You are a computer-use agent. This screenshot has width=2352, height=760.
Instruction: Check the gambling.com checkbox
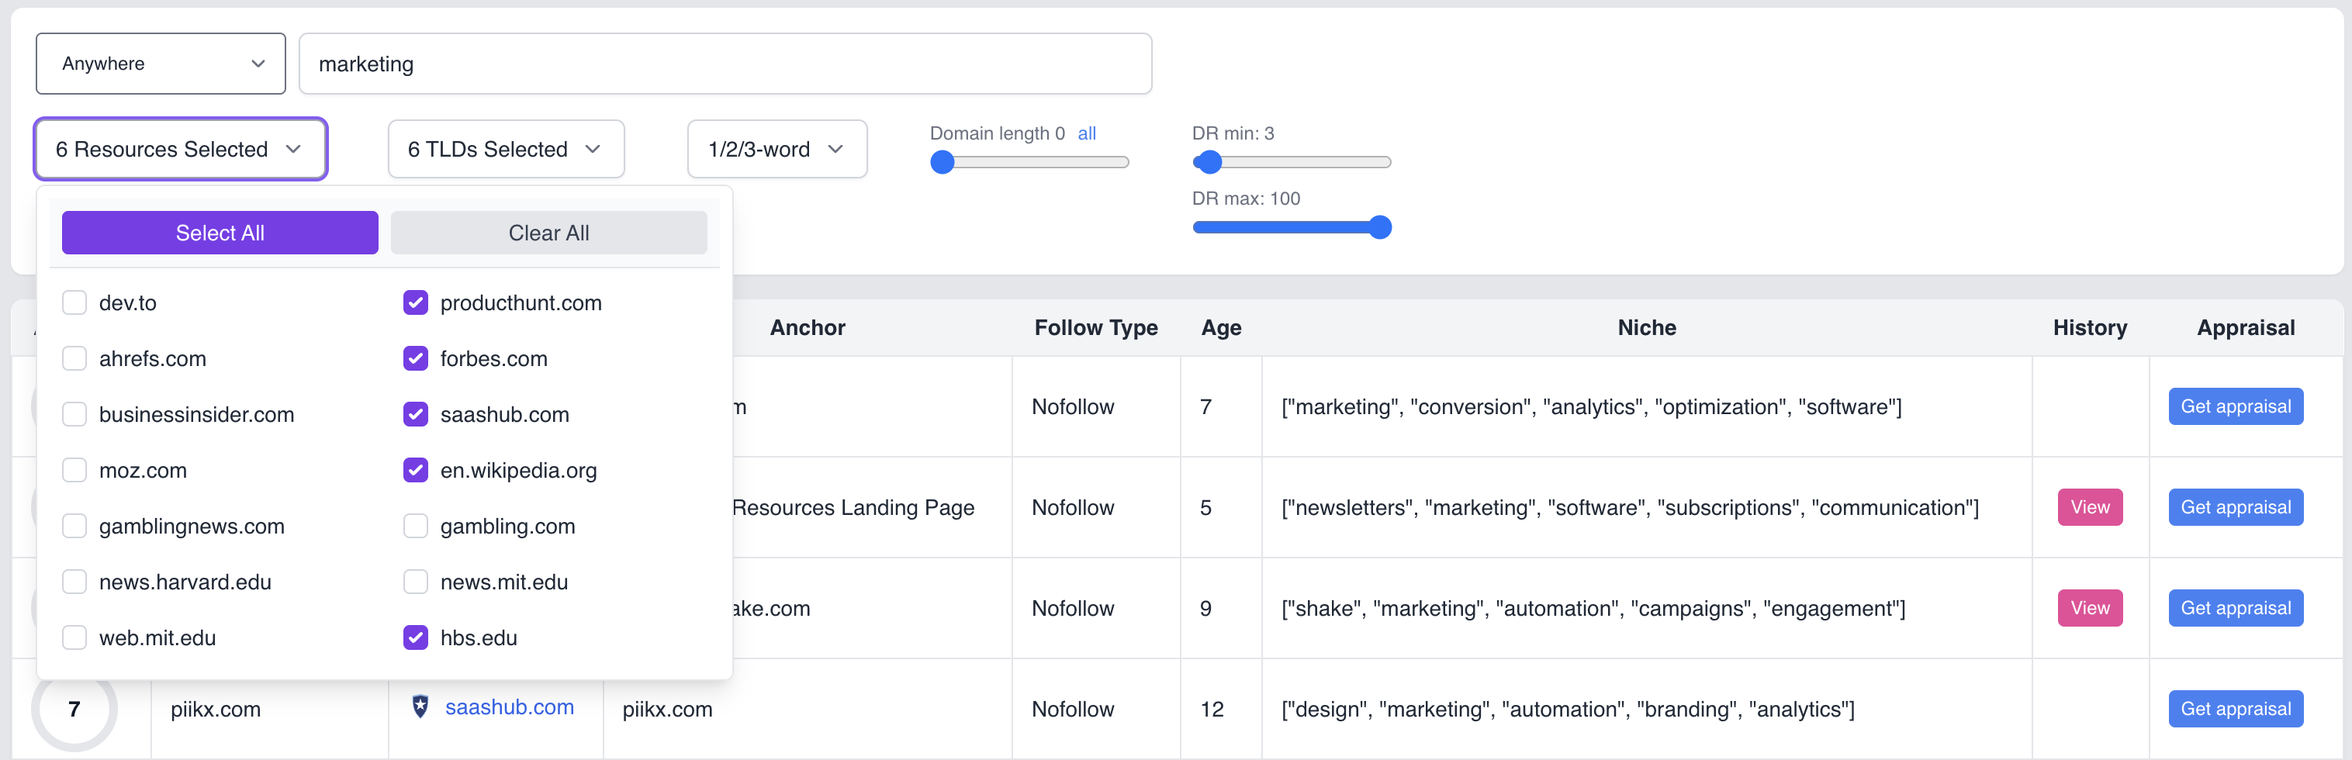[x=416, y=527]
